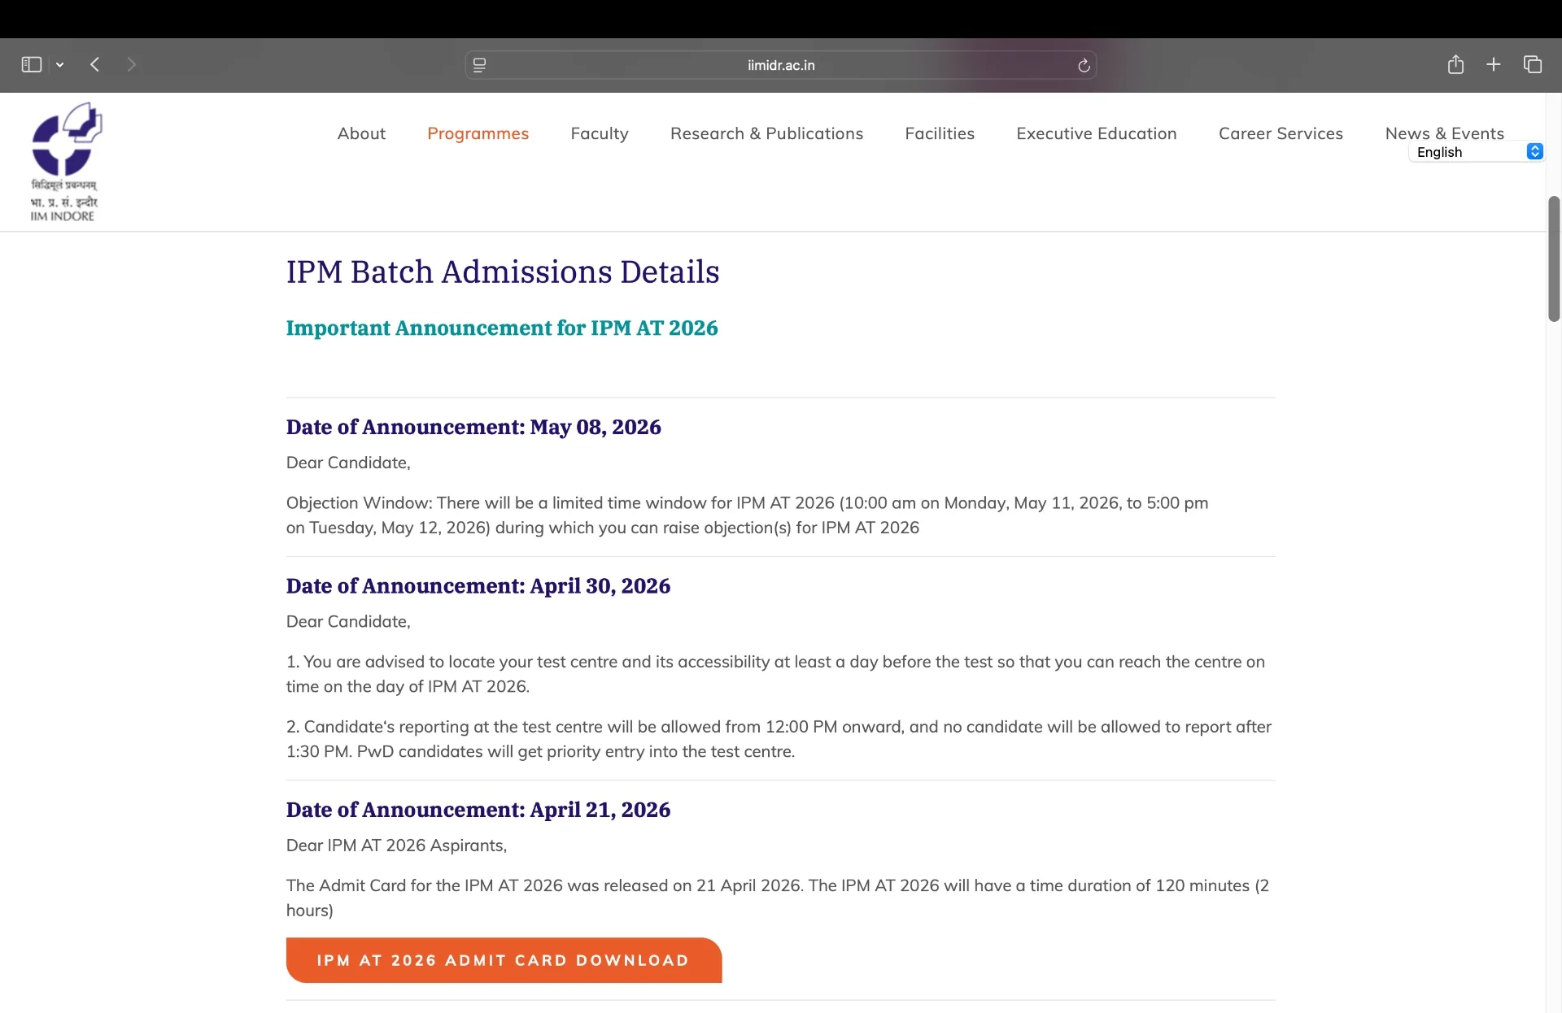The image size is (1562, 1013).
Task: Click the test centre advice paragraph
Action: [x=775, y=674]
